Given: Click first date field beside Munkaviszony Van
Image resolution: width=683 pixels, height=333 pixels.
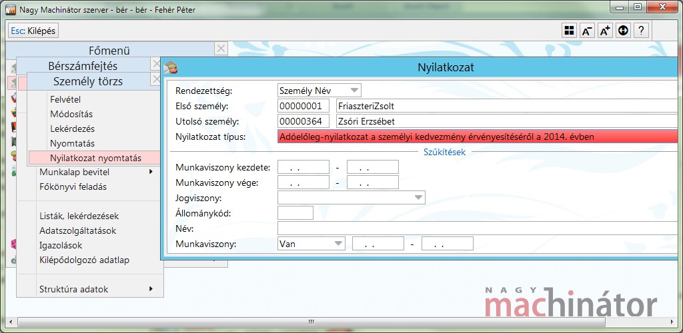Looking at the screenshot, I should click(378, 244).
